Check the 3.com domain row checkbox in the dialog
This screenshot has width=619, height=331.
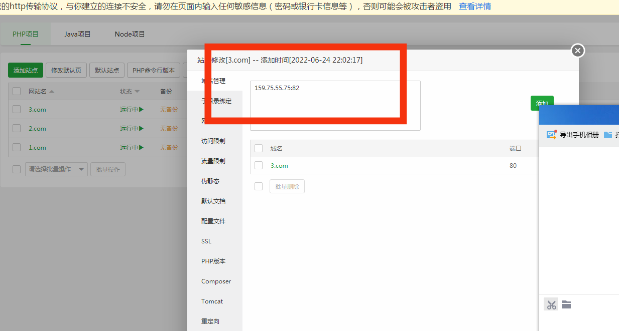[x=259, y=165]
